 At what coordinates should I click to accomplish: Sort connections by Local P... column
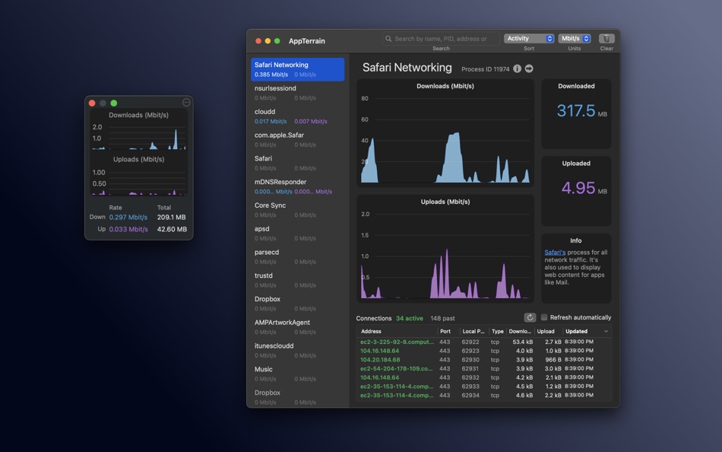(x=473, y=331)
